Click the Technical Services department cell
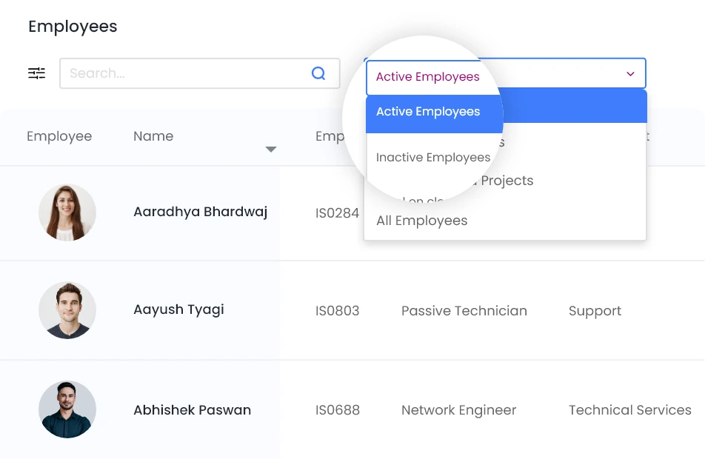The width and height of the screenshot is (705, 459). coord(629,410)
